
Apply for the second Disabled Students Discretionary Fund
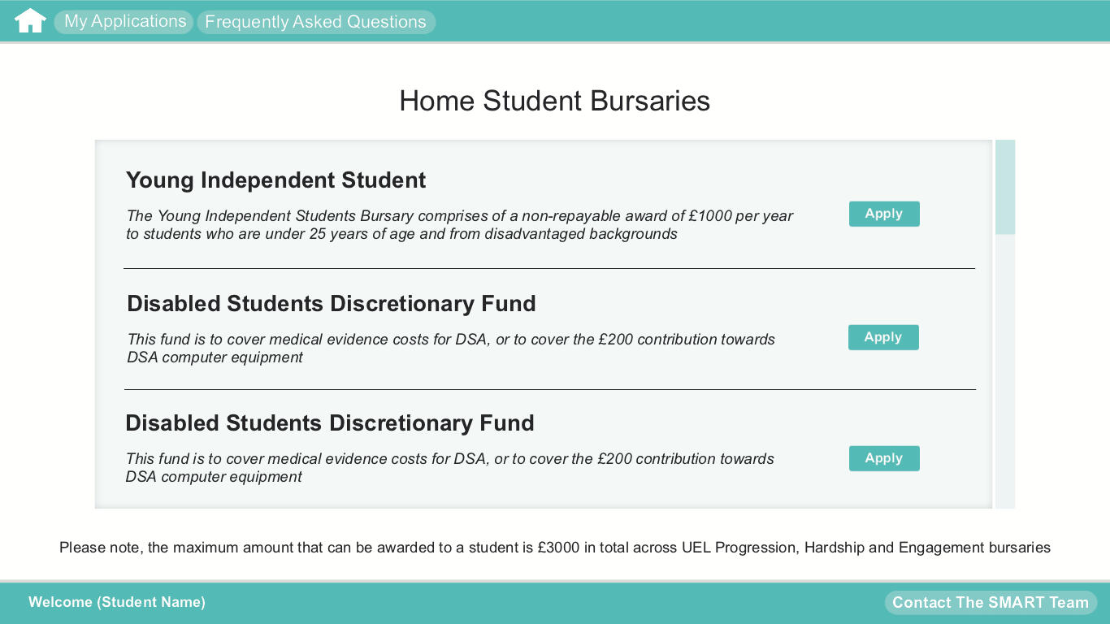click(x=884, y=457)
